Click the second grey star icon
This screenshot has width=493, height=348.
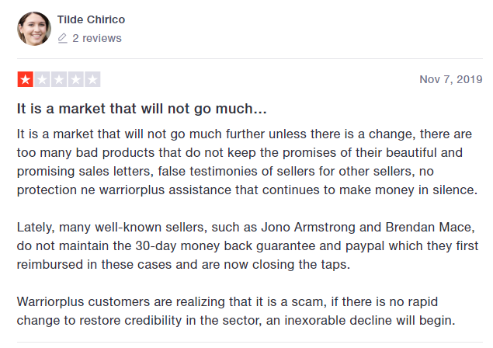tap(42, 79)
